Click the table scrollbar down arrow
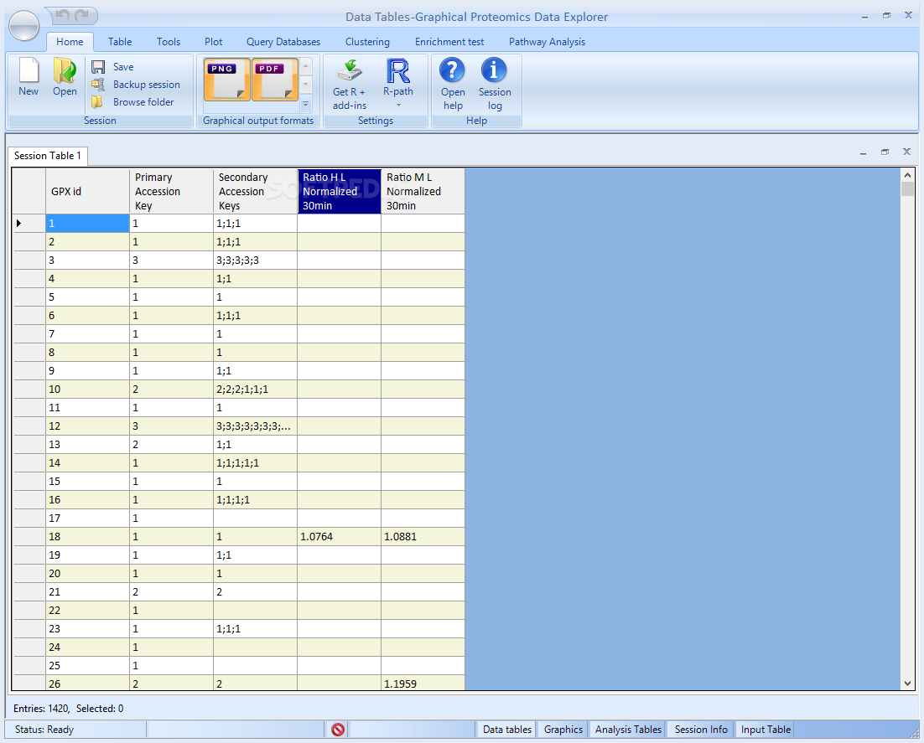Screen dimensions: 924x743 [907, 684]
